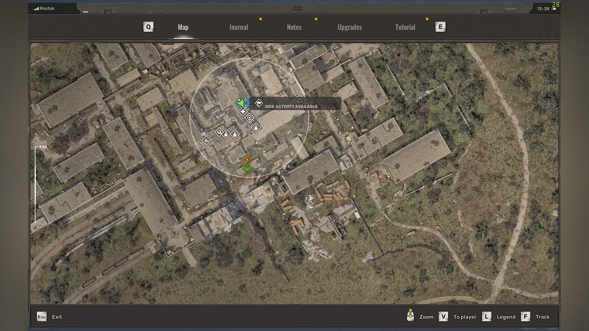Click the bag marker below the location pin
This screenshot has width=589, height=331.
[255, 127]
